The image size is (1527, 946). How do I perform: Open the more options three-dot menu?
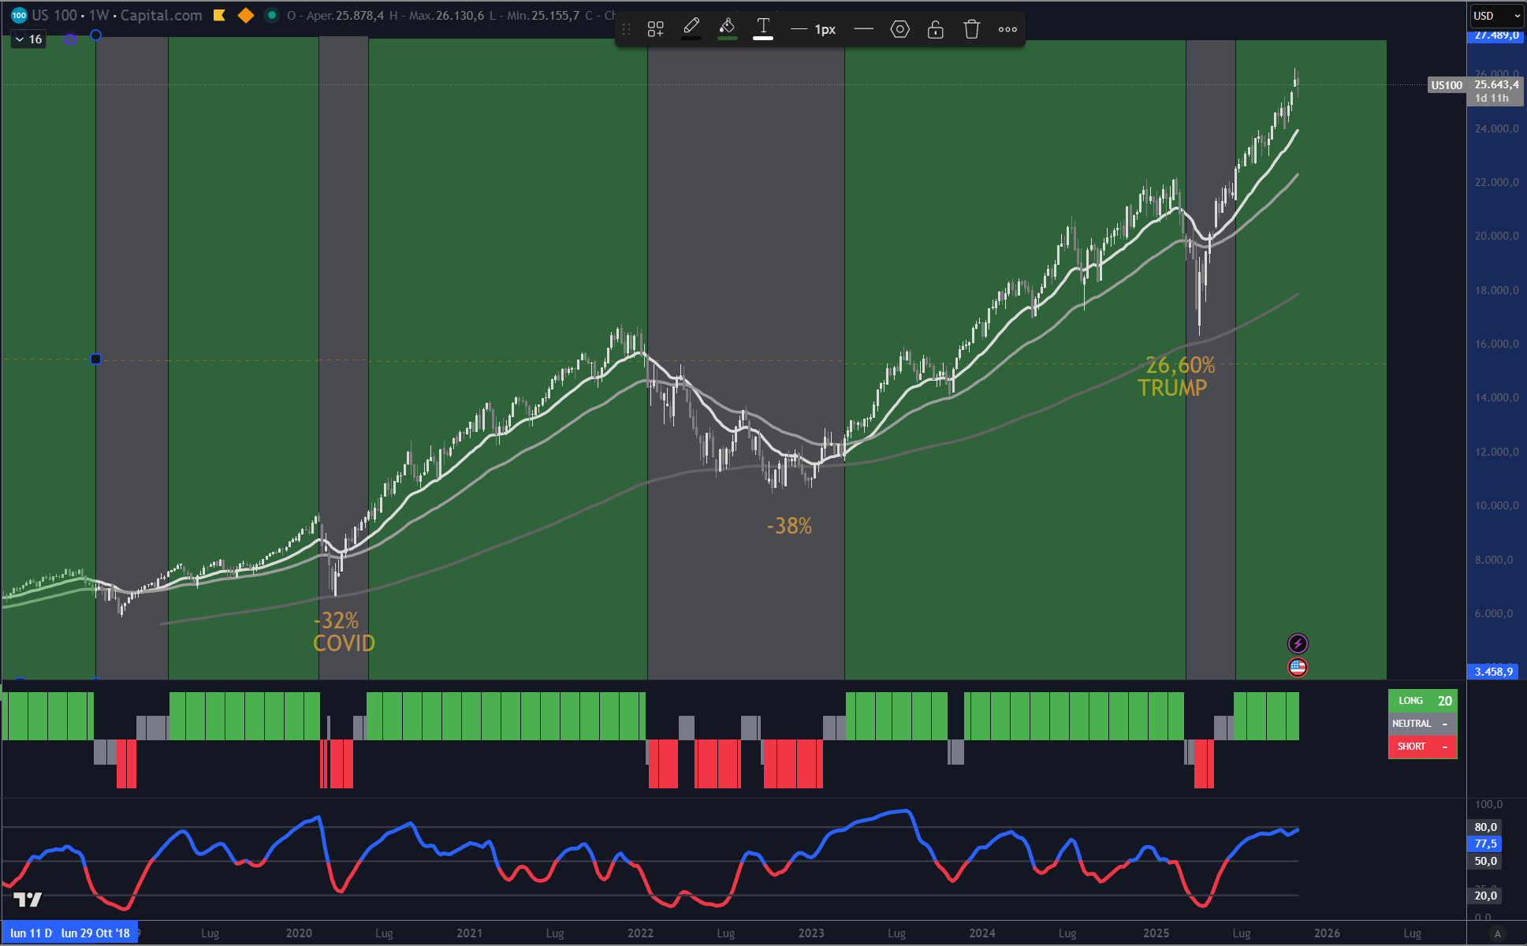1007,29
